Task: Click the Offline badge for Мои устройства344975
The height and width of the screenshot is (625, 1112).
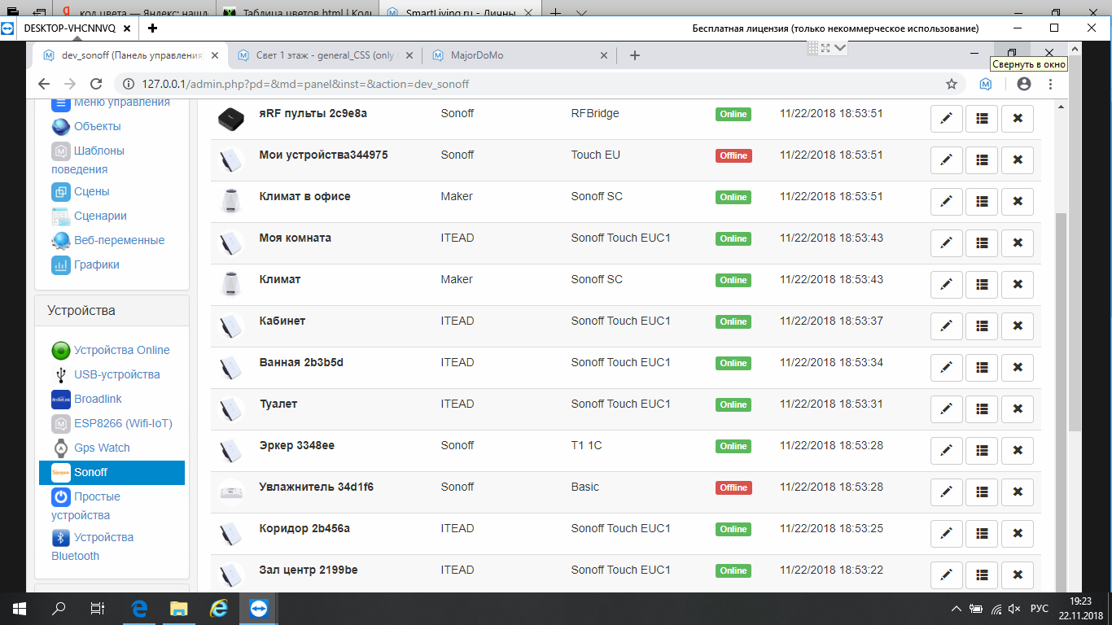Action: (733, 155)
